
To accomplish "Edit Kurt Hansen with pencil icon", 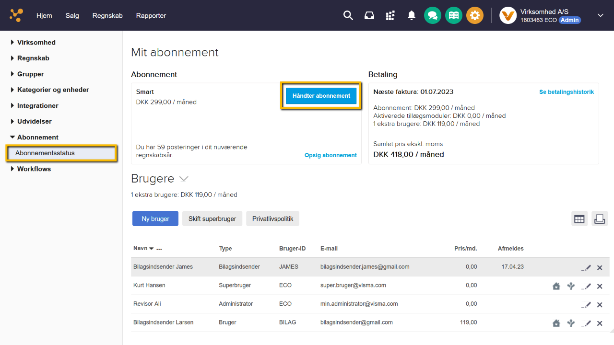I will (x=586, y=286).
